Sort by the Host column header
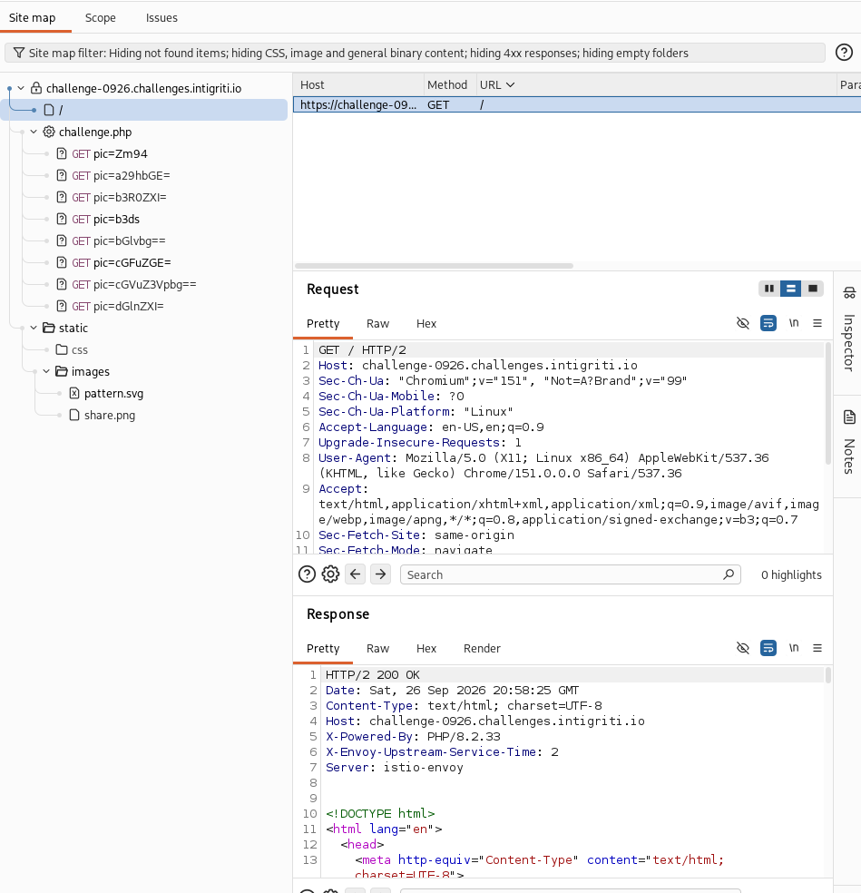 point(358,85)
